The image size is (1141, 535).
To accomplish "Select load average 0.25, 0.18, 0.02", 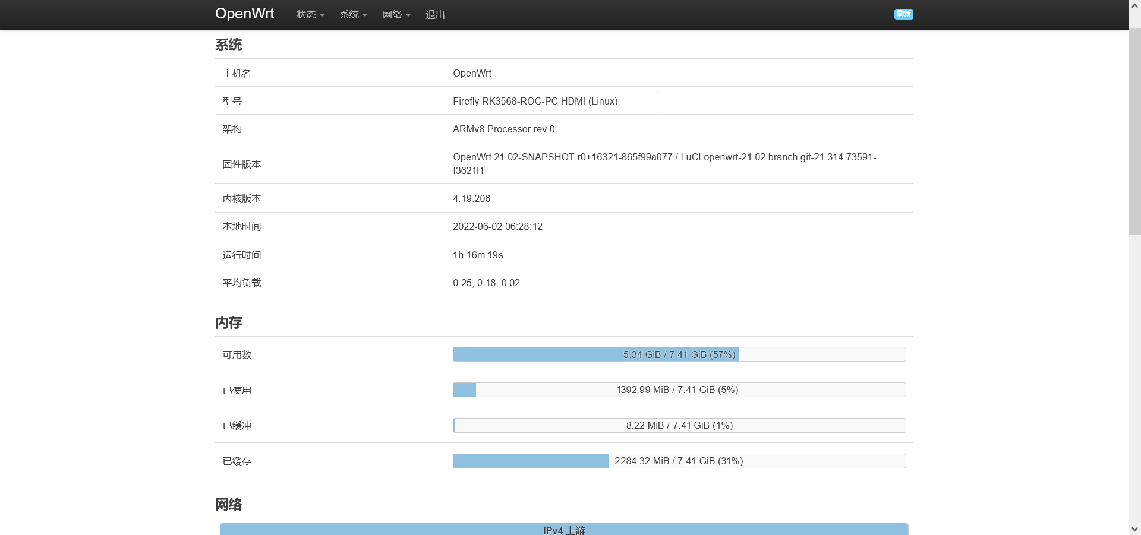I will [486, 283].
